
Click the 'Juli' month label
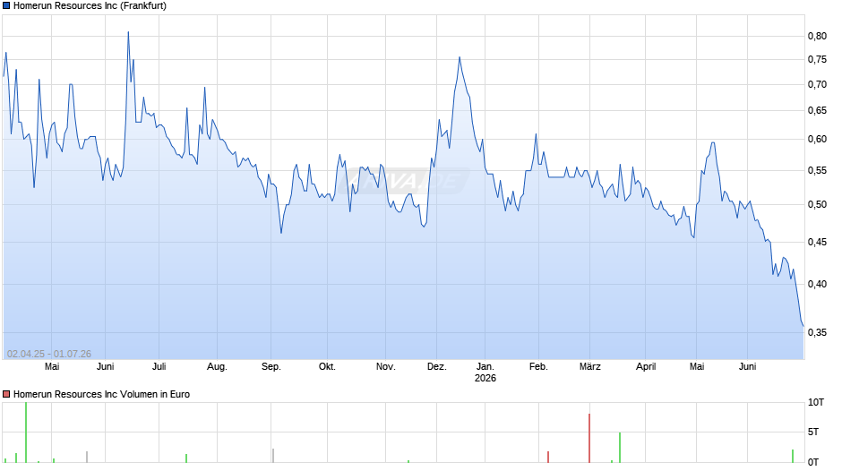point(159,366)
